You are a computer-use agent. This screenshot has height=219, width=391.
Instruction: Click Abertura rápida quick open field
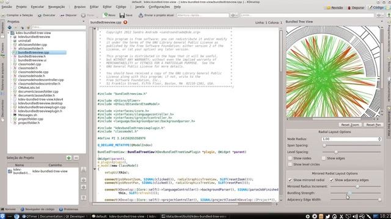[203, 15]
